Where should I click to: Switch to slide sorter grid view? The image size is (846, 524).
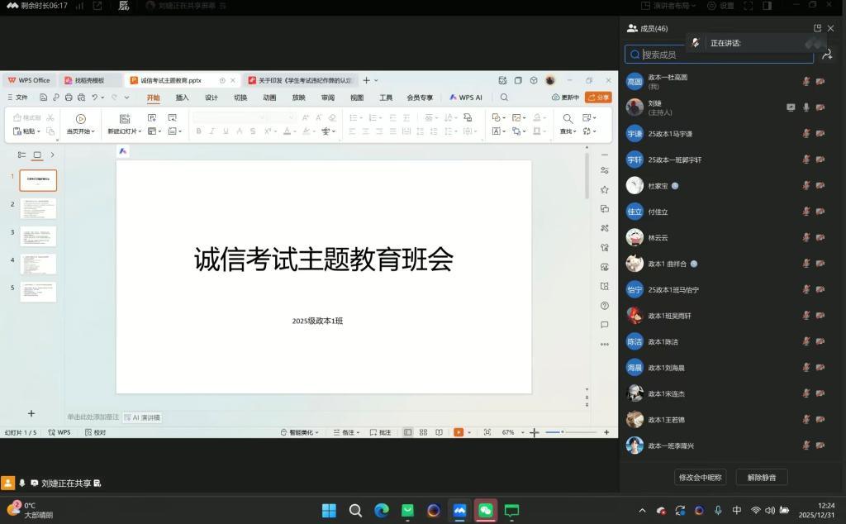423,432
